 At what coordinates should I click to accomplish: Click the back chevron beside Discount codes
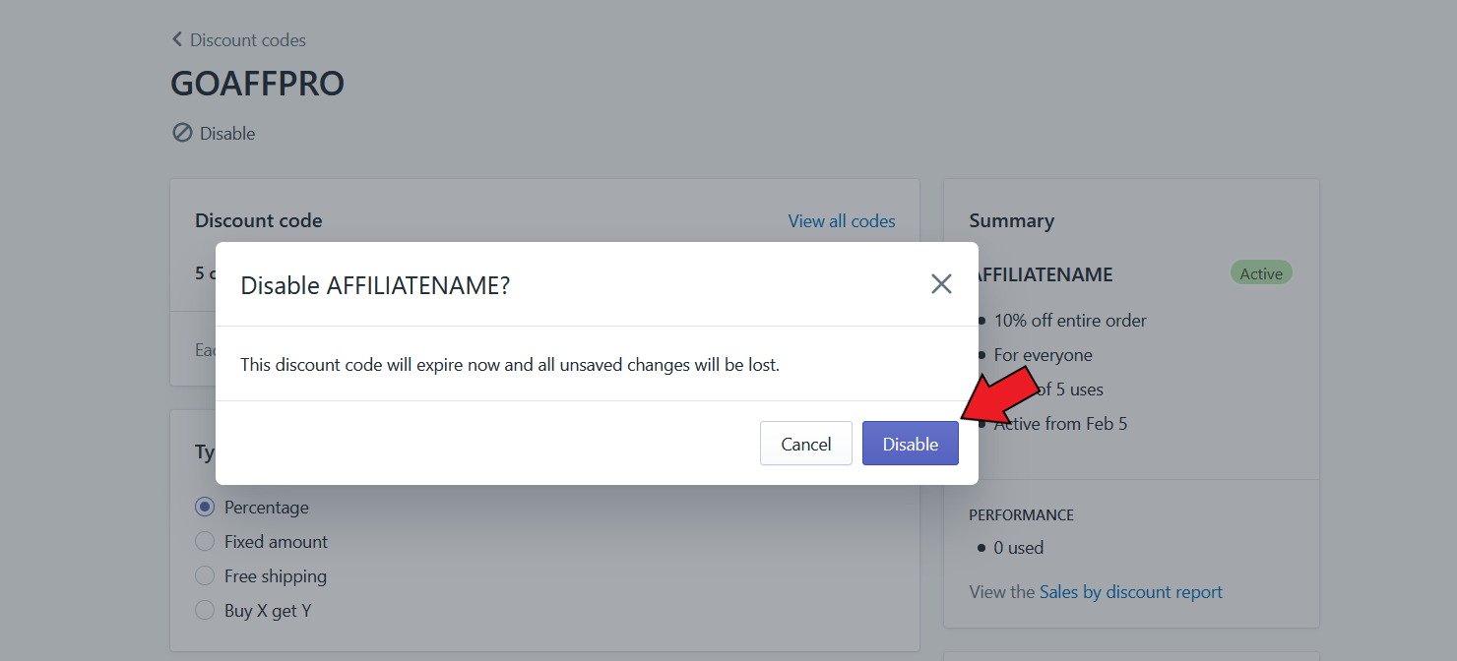point(178,39)
